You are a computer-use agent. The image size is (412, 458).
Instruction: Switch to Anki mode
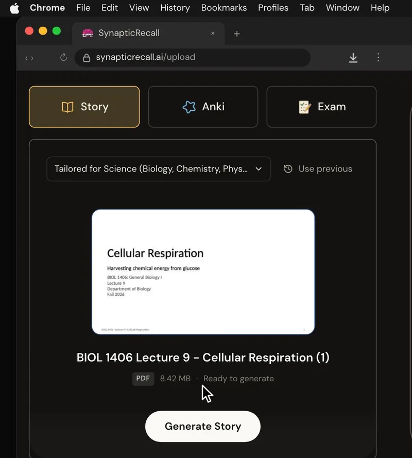203,107
